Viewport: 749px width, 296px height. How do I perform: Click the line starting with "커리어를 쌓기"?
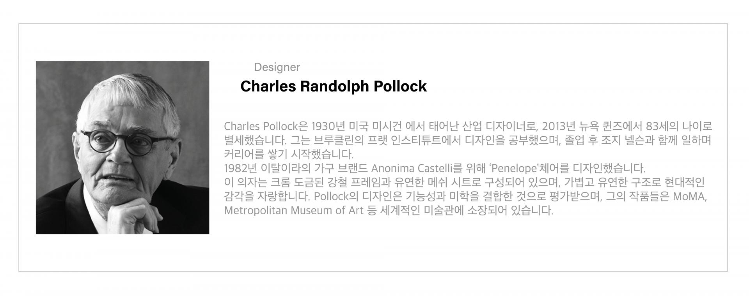(289, 155)
